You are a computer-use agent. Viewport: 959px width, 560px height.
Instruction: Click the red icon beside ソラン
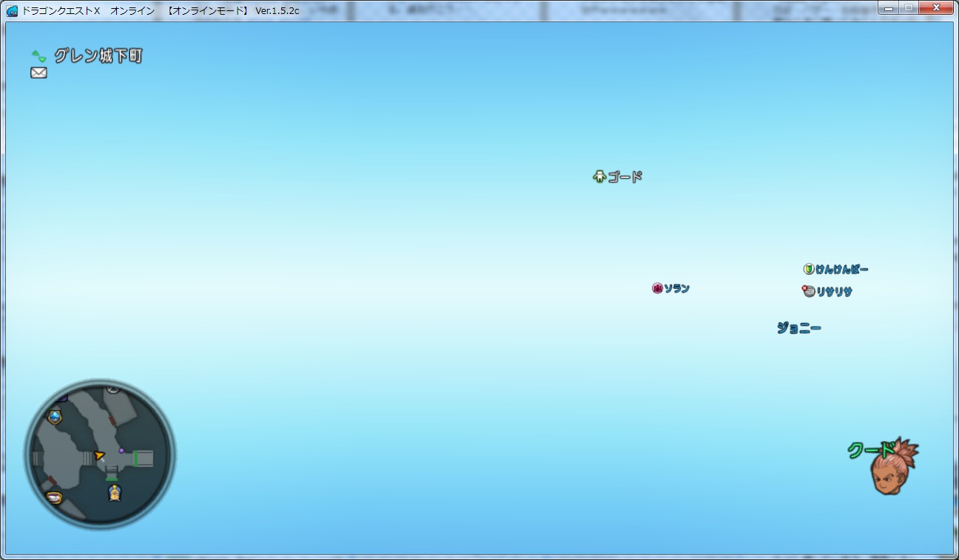[657, 288]
